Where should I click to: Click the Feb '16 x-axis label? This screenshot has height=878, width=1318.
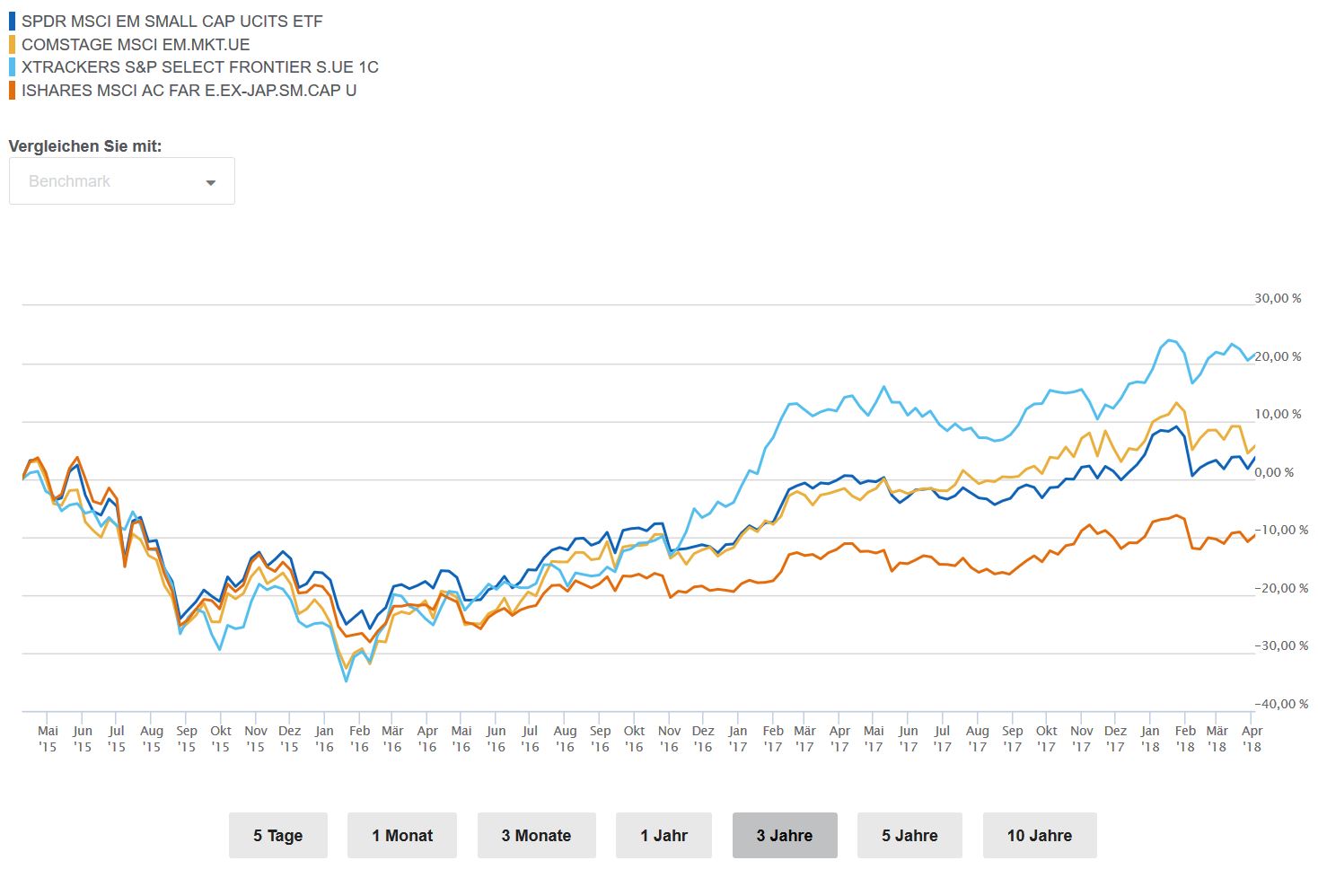click(359, 739)
